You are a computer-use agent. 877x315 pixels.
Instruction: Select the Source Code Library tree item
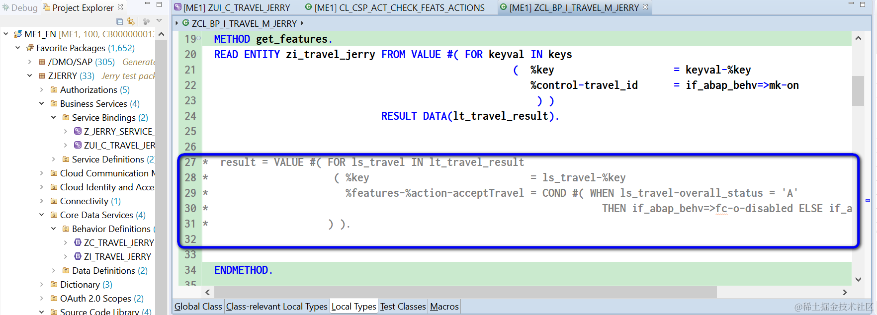[x=105, y=312]
